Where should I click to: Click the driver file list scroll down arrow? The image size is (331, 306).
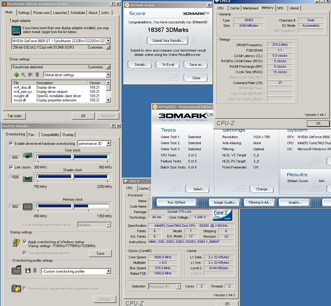[108, 100]
